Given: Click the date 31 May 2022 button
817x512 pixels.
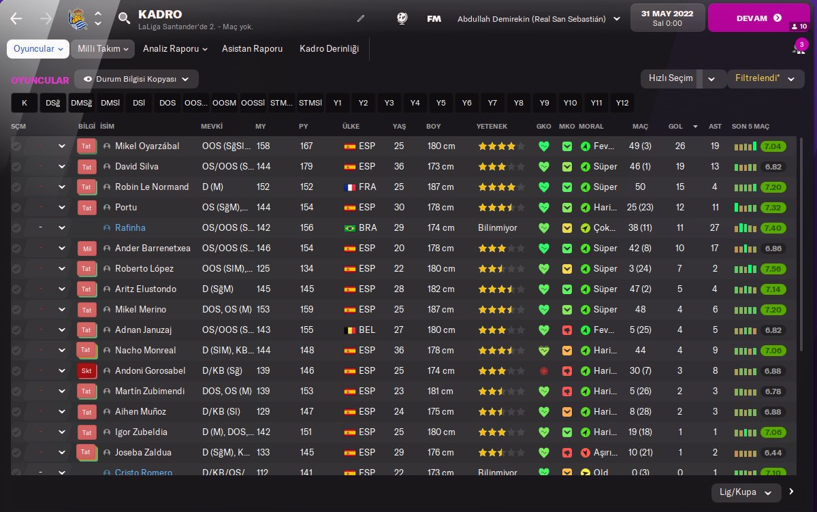Looking at the screenshot, I should click(667, 18).
